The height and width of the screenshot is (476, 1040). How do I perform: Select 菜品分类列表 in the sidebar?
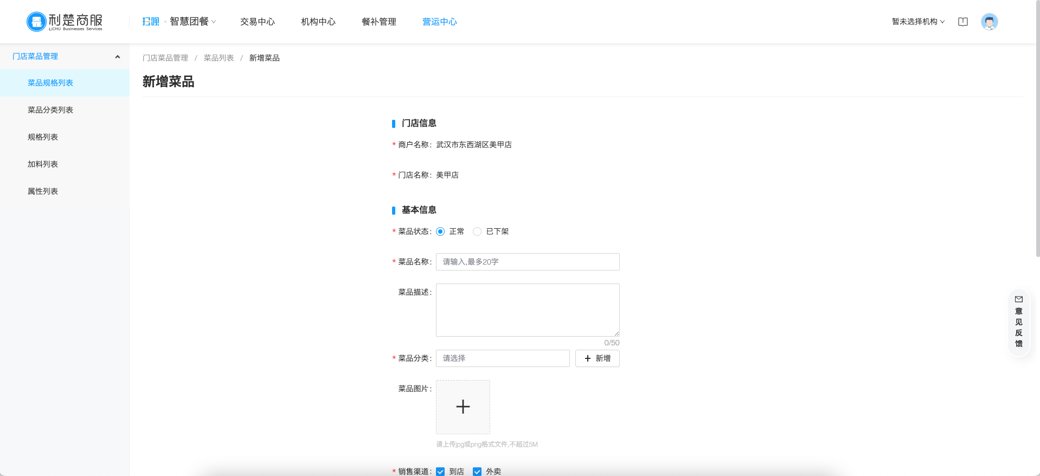tap(65, 110)
